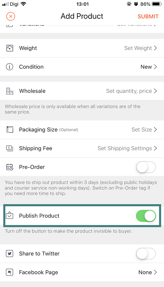Screen dimensions: 164x287
Task: Tap the Wholesale boxes icon
Action: click(9, 91)
